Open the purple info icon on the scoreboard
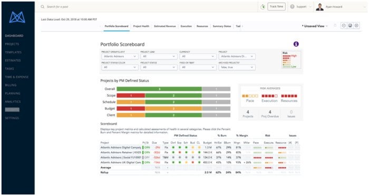369x196 pixels. 296,44
